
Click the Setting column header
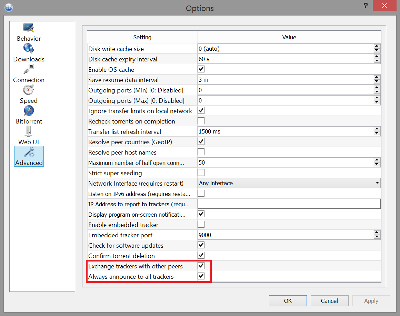[x=142, y=37]
